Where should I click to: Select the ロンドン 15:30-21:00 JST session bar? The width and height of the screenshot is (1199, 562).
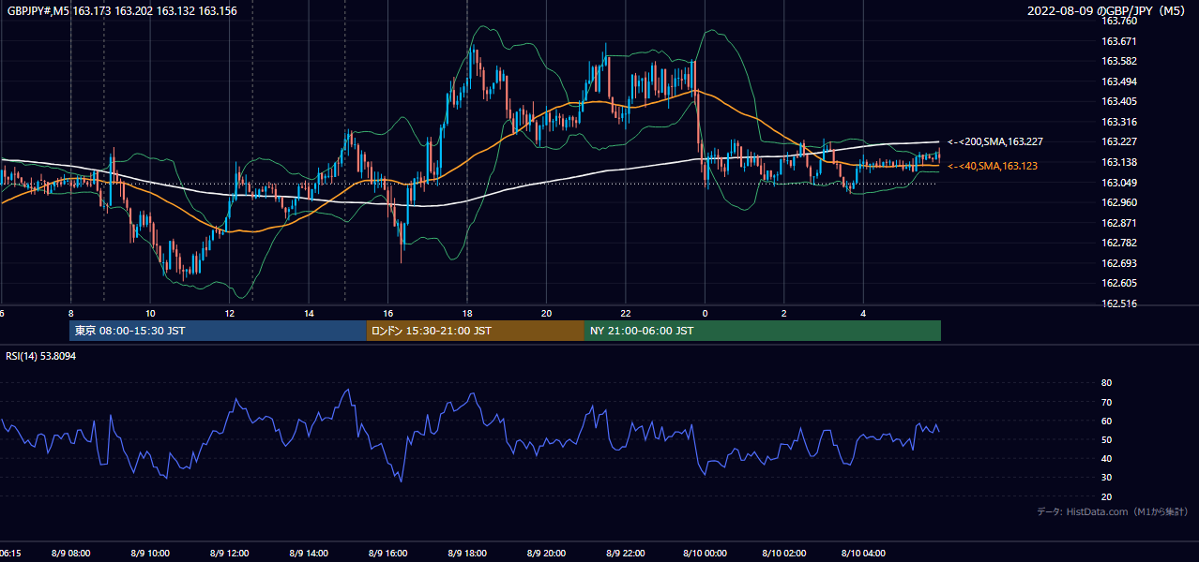475,331
